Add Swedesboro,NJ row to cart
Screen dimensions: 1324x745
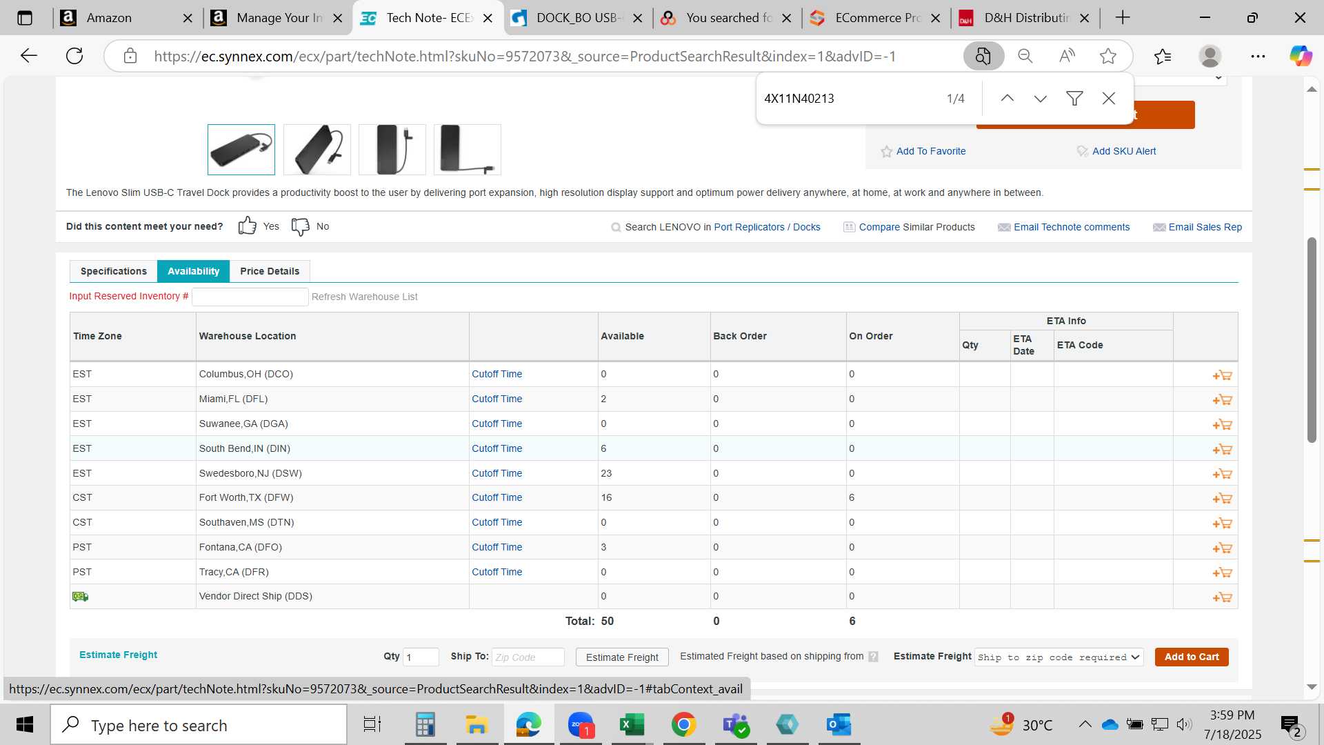(x=1222, y=474)
